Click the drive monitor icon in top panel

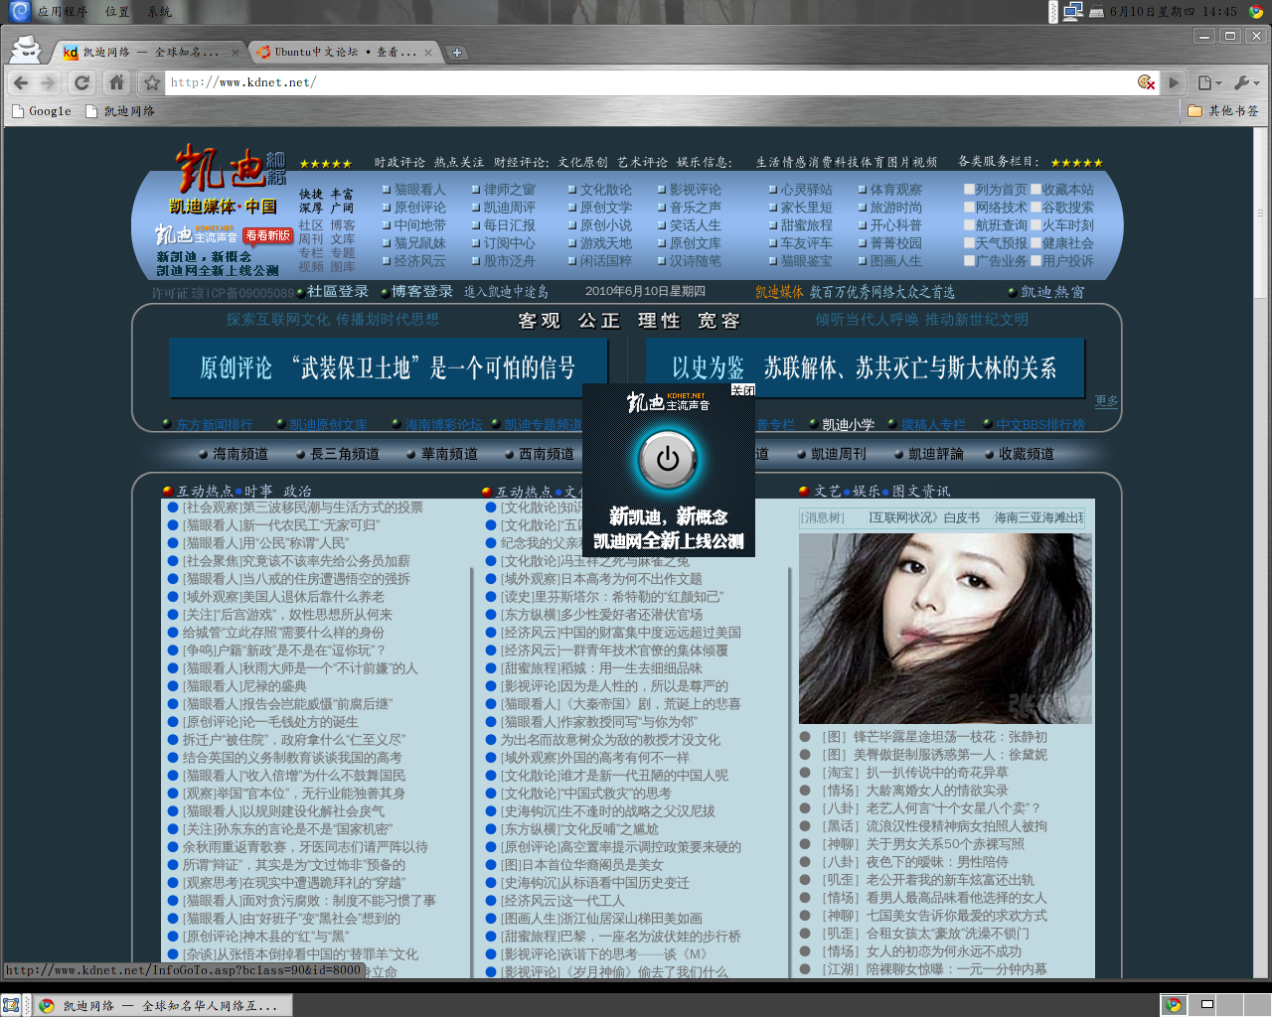[x=1096, y=12]
